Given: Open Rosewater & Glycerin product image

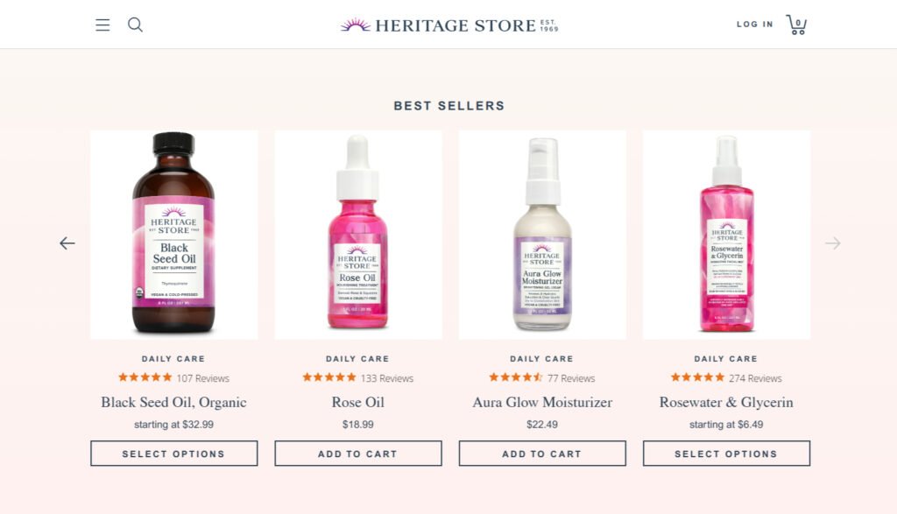Looking at the screenshot, I should (726, 235).
